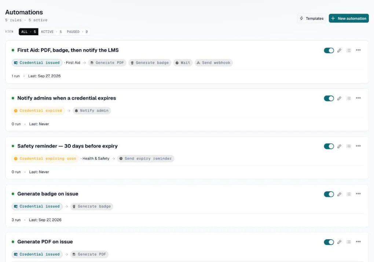This screenshot has width=374, height=262.
Task: Open more options for Safety reminder automation
Action: point(358,146)
